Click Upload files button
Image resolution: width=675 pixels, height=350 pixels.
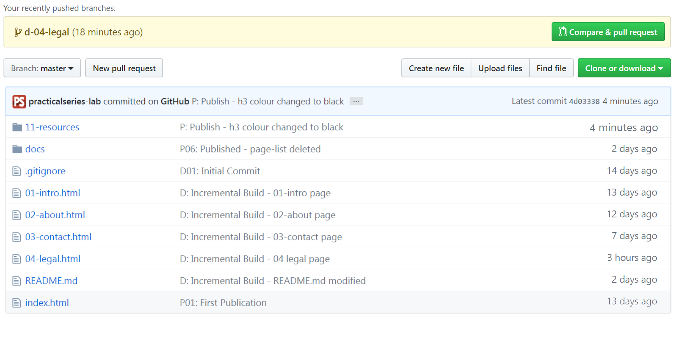(500, 68)
